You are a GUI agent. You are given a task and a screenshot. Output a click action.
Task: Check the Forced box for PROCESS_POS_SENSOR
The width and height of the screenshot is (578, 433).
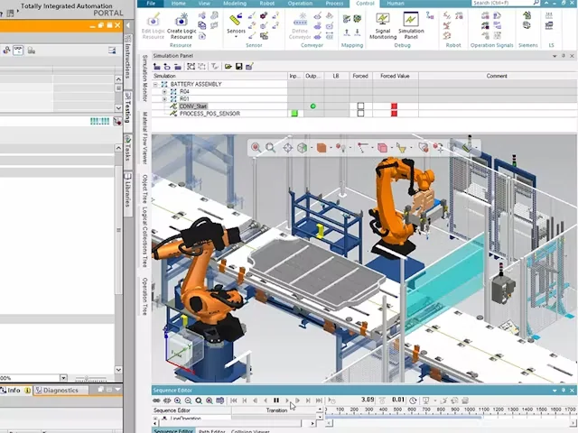pyautogui.click(x=360, y=114)
